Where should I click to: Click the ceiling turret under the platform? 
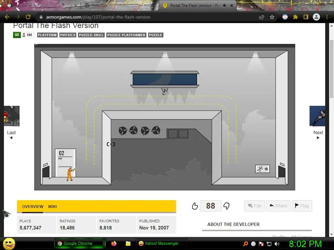point(165,91)
